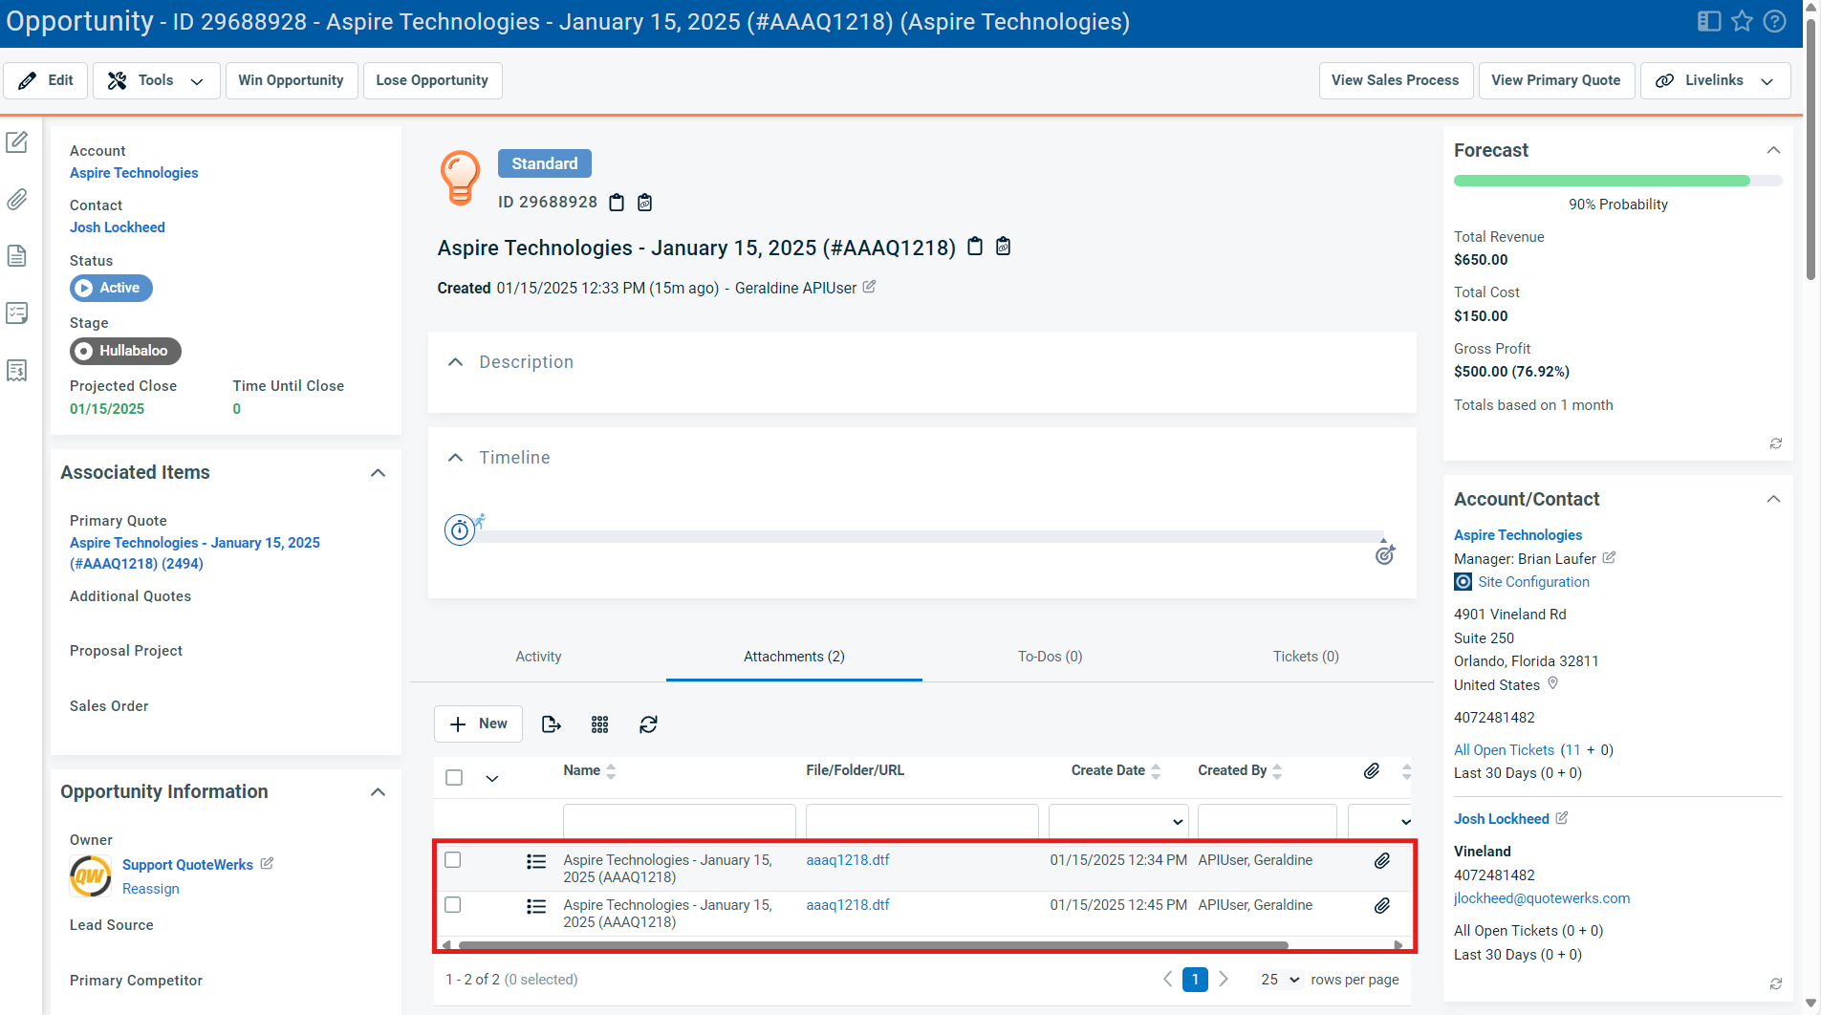1821x1015 pixels.
Task: Open the Site Configuration link
Action: click(x=1533, y=582)
